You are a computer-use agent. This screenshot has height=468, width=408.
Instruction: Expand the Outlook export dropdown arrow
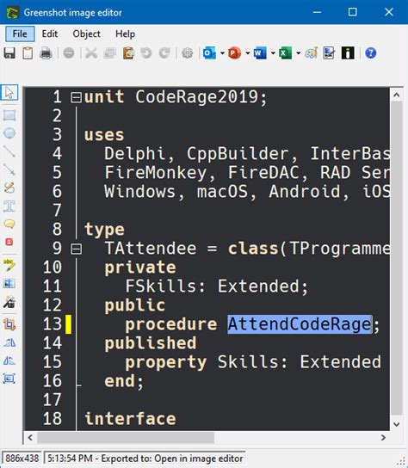tap(222, 53)
